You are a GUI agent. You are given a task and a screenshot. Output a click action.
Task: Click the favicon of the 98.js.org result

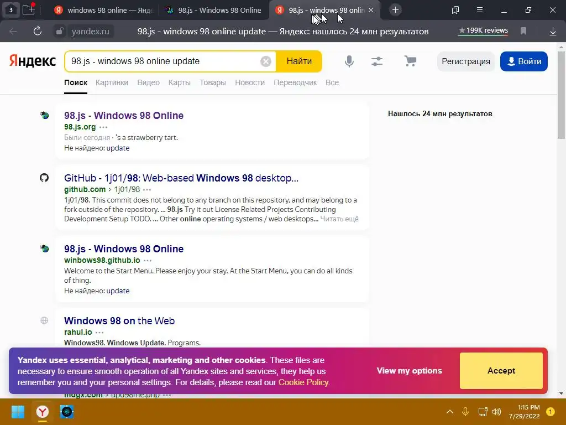[x=44, y=115]
